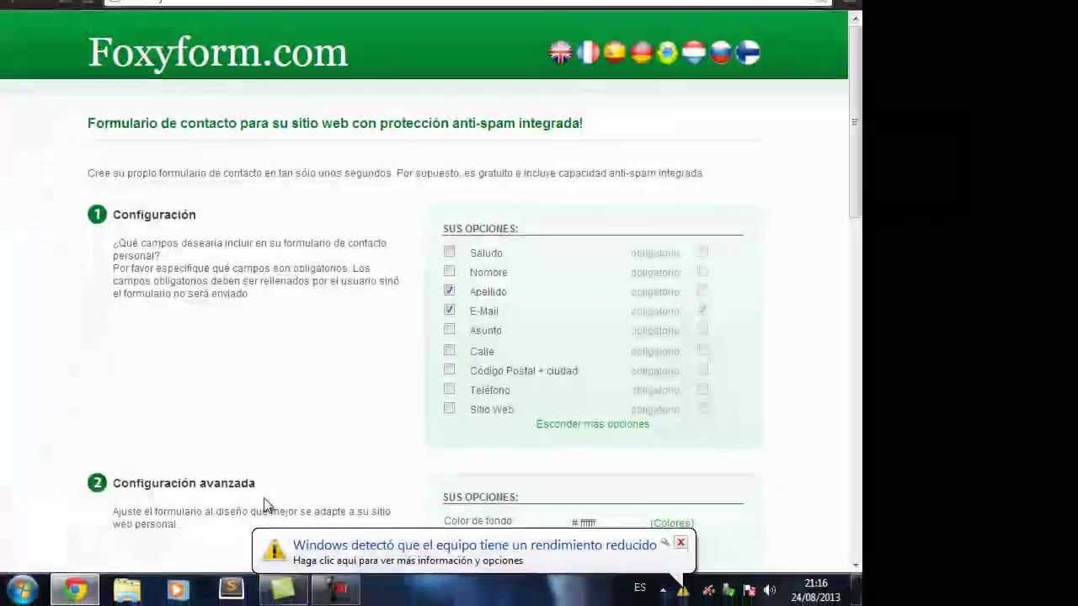The height and width of the screenshot is (606, 1078).
Task: Select the Dutch flag language icon
Action: click(x=694, y=53)
